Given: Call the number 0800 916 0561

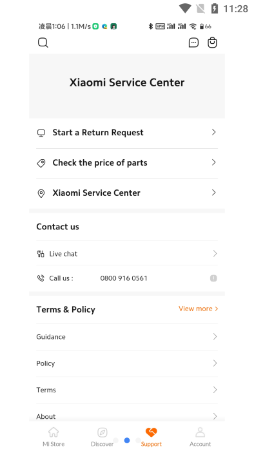Looking at the screenshot, I should 124,278.
